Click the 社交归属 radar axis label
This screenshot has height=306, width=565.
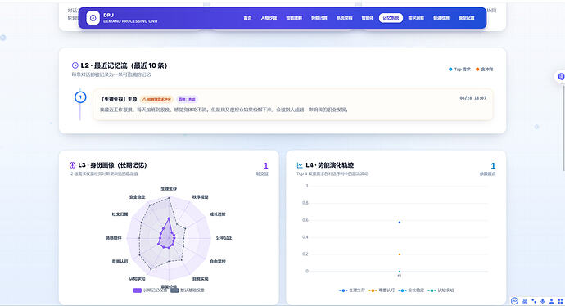(120, 214)
